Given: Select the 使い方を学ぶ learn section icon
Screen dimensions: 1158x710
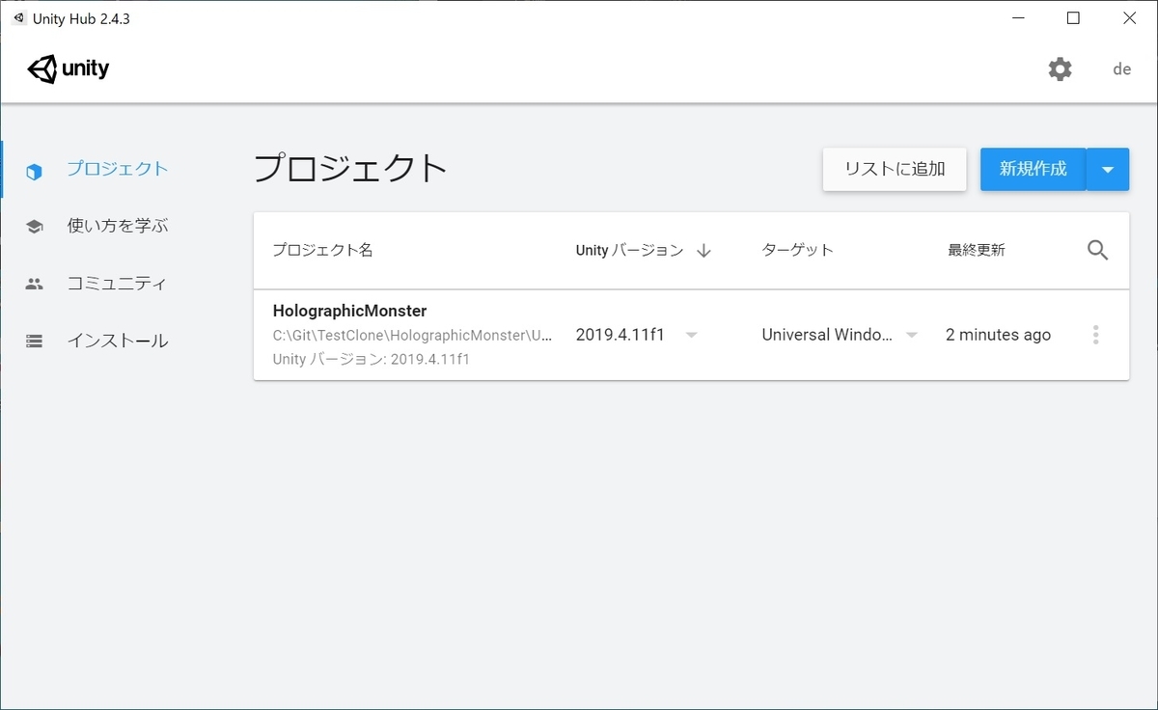Looking at the screenshot, I should (x=33, y=226).
